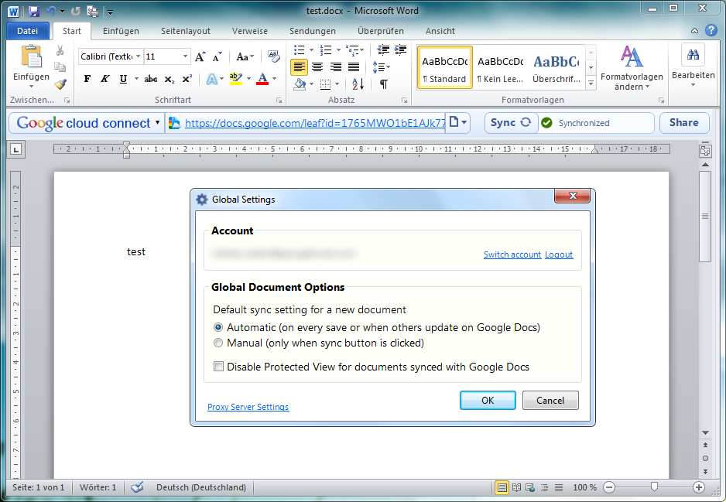Sort the selection with the A-Z icon
Viewport: 726px width, 502px height.
[358, 84]
